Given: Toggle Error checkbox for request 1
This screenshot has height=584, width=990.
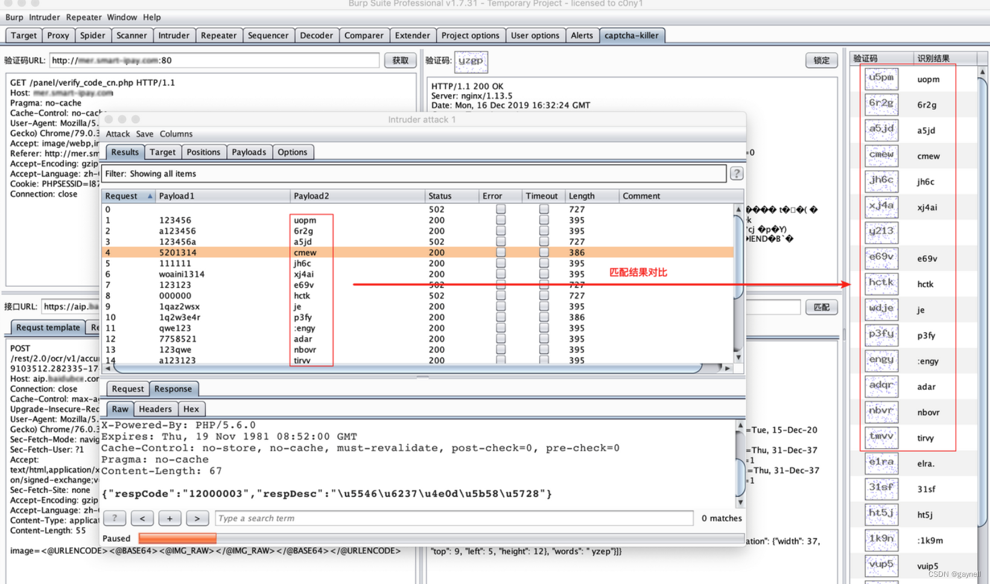Looking at the screenshot, I should click(x=501, y=220).
